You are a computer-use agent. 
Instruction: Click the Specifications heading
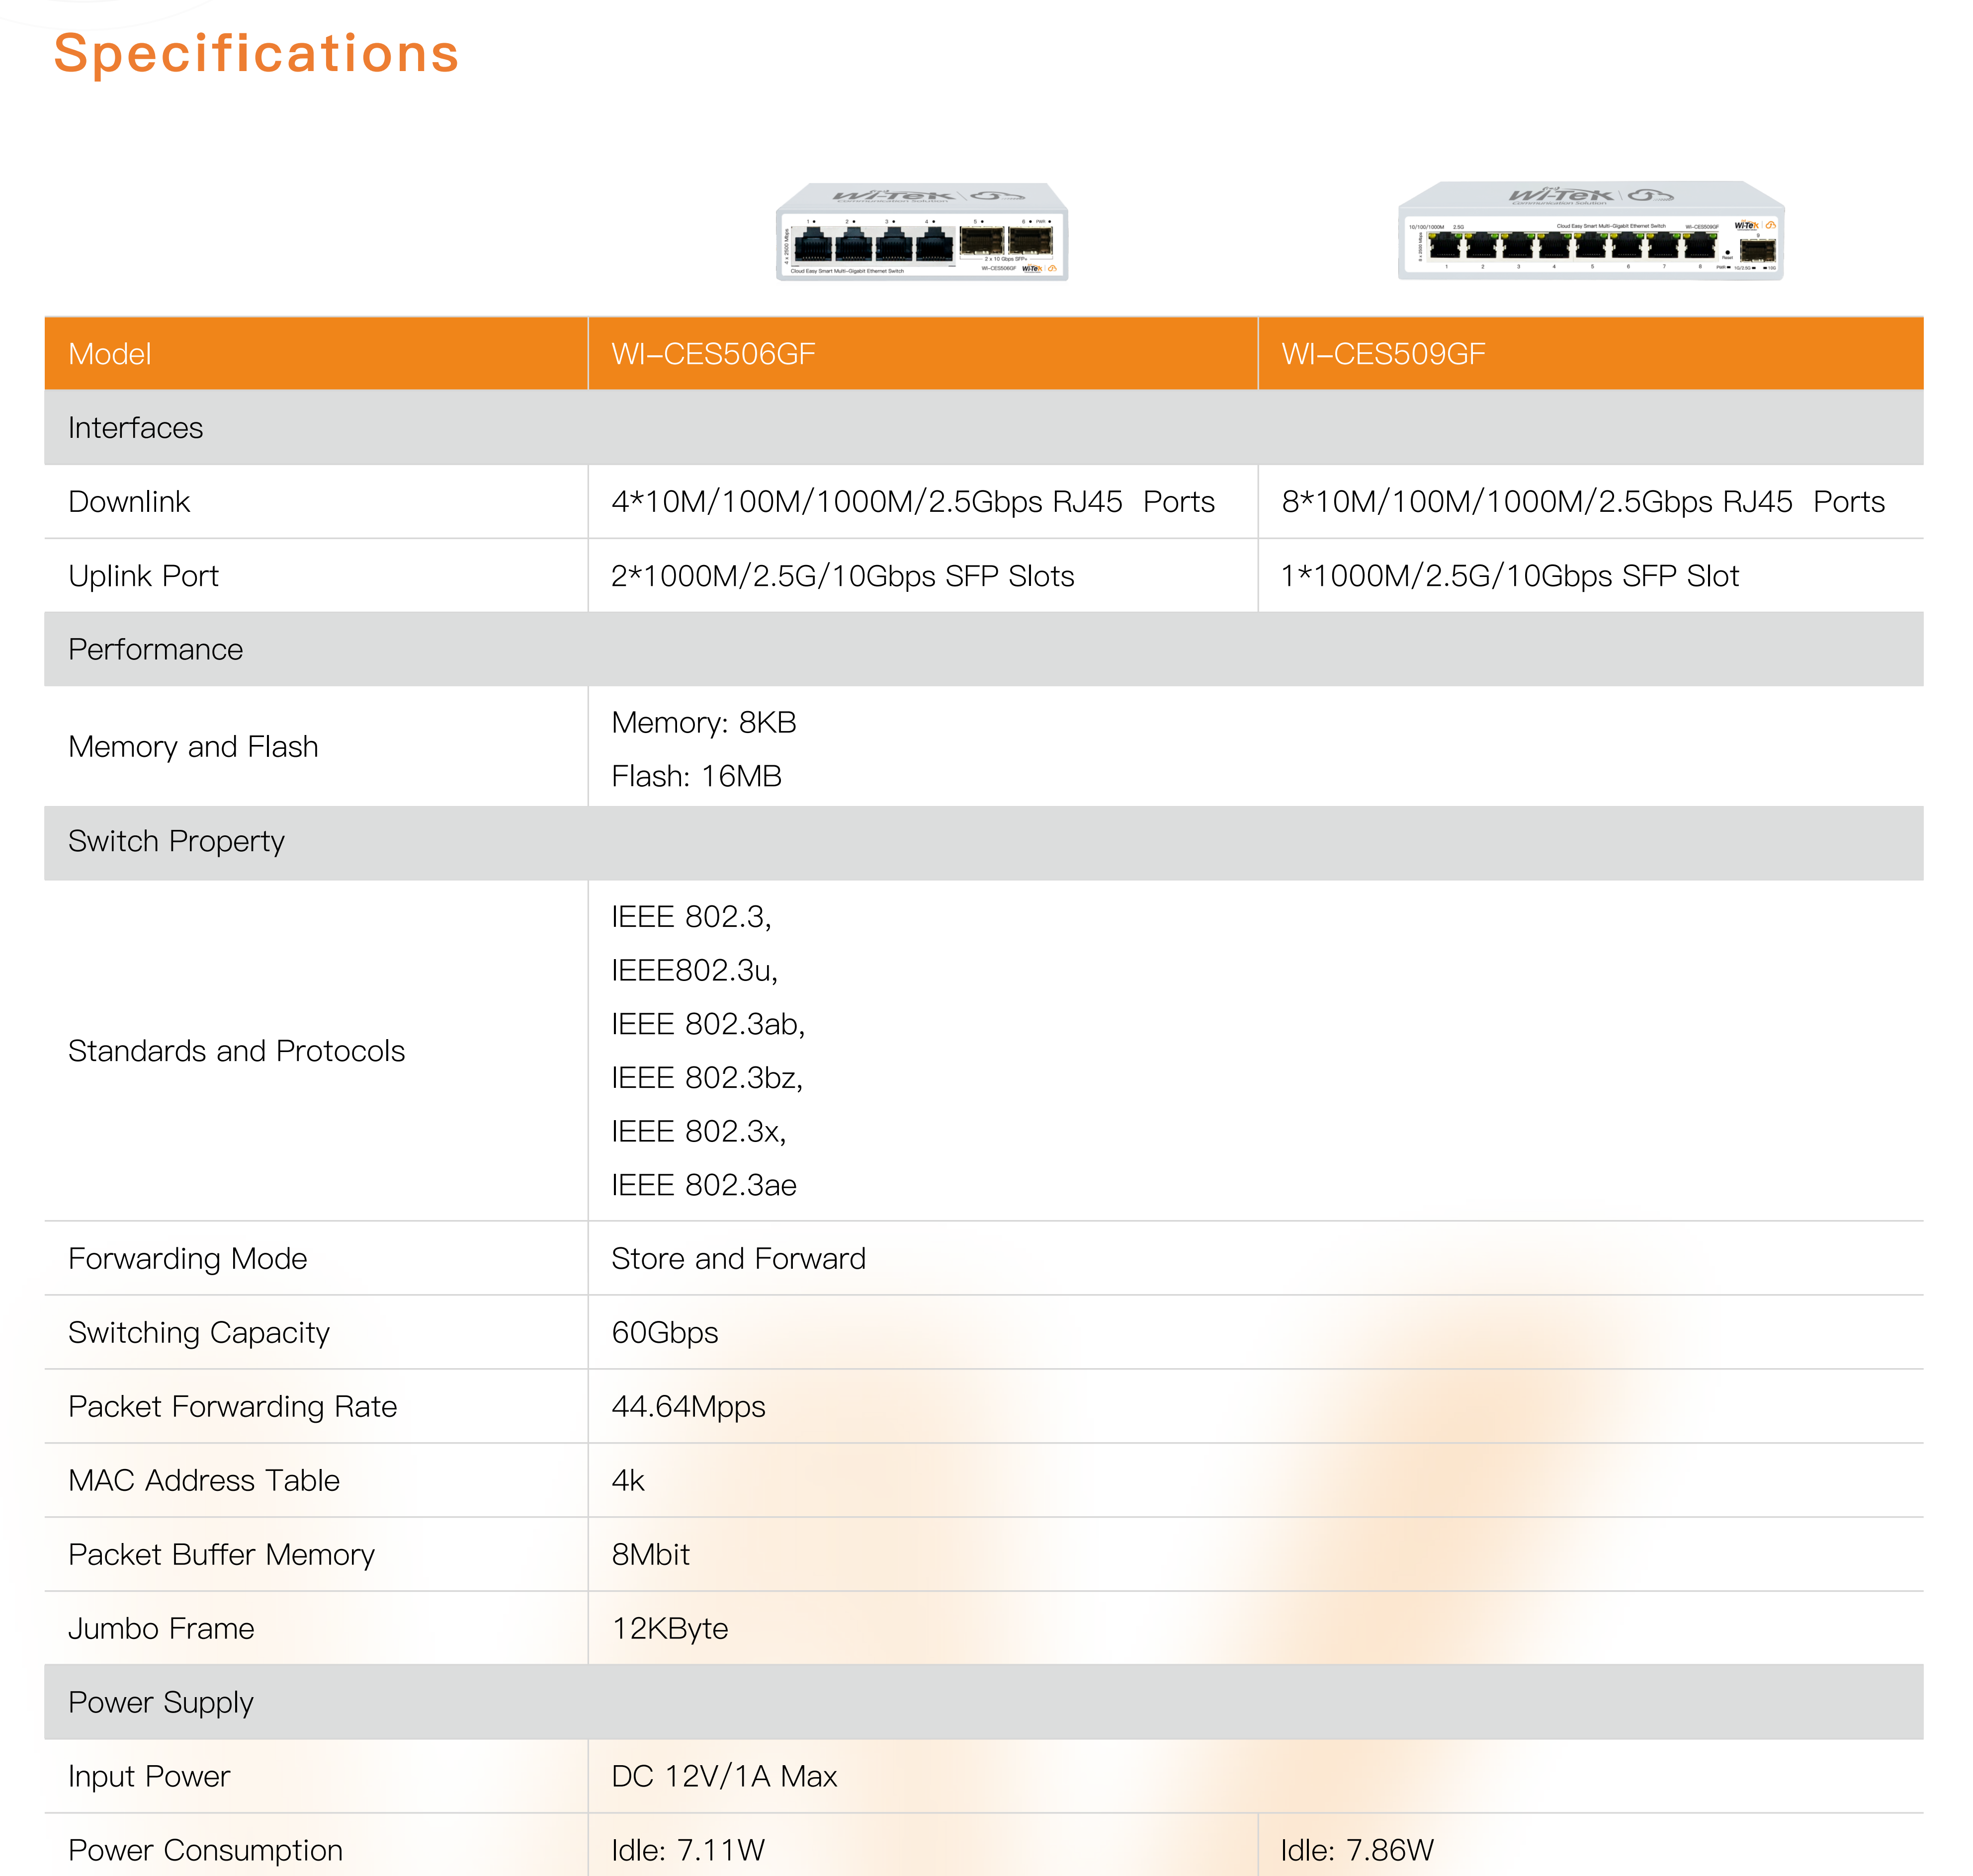click(256, 54)
